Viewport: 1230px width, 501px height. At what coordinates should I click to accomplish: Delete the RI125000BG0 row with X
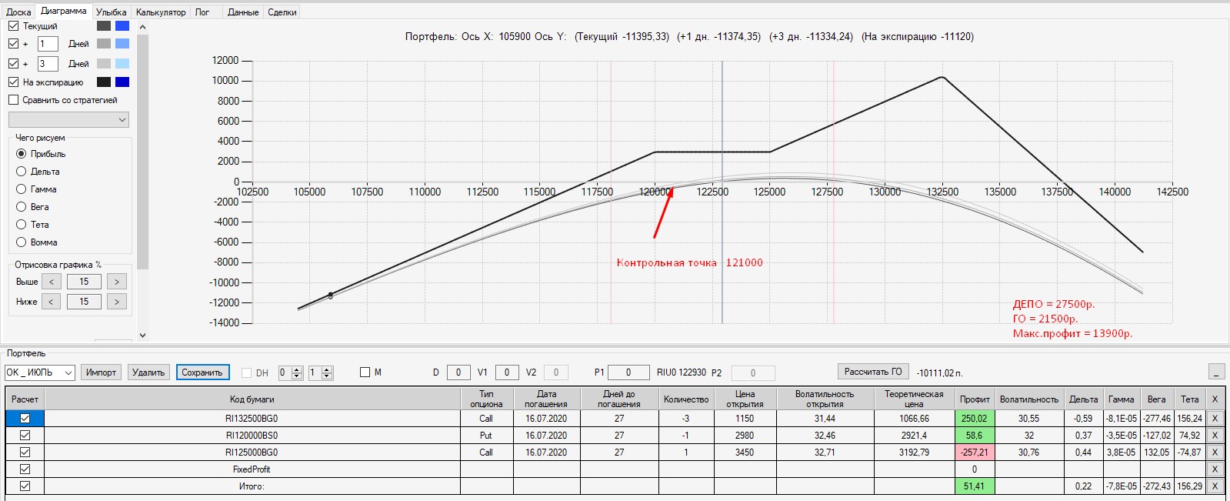1215,453
